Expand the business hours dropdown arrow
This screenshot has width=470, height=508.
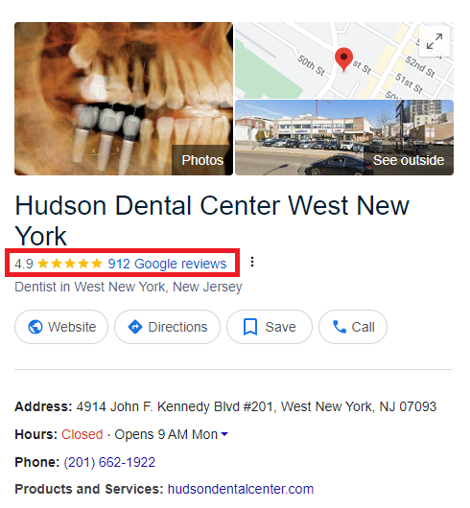point(224,434)
